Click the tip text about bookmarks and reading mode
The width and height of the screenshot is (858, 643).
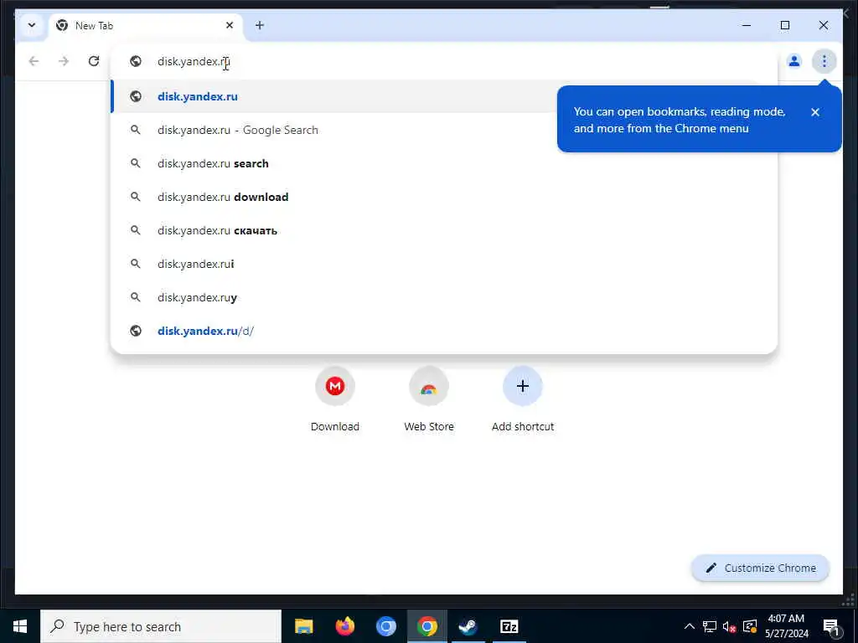680,120
